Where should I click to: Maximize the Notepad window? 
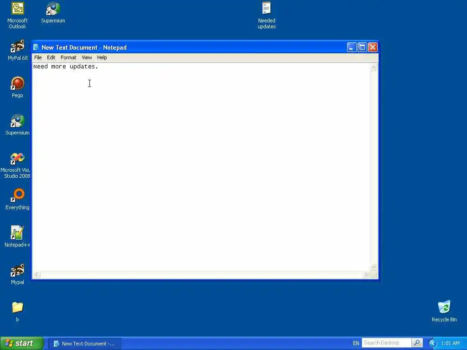362,47
